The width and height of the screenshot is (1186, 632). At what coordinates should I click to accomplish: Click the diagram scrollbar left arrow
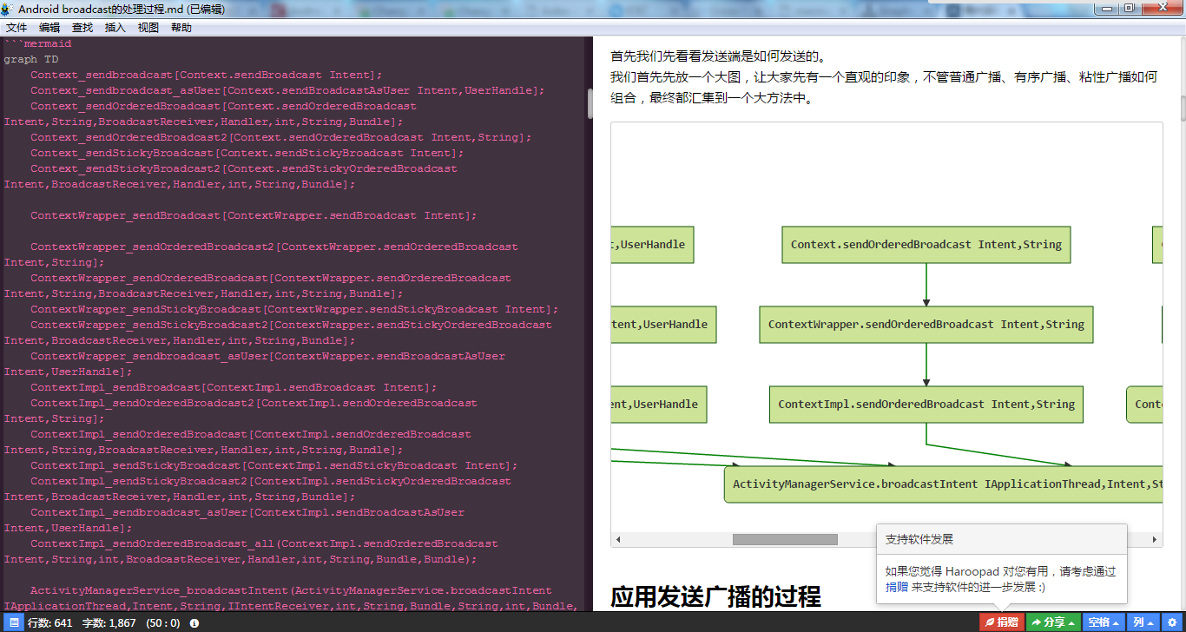pos(618,540)
